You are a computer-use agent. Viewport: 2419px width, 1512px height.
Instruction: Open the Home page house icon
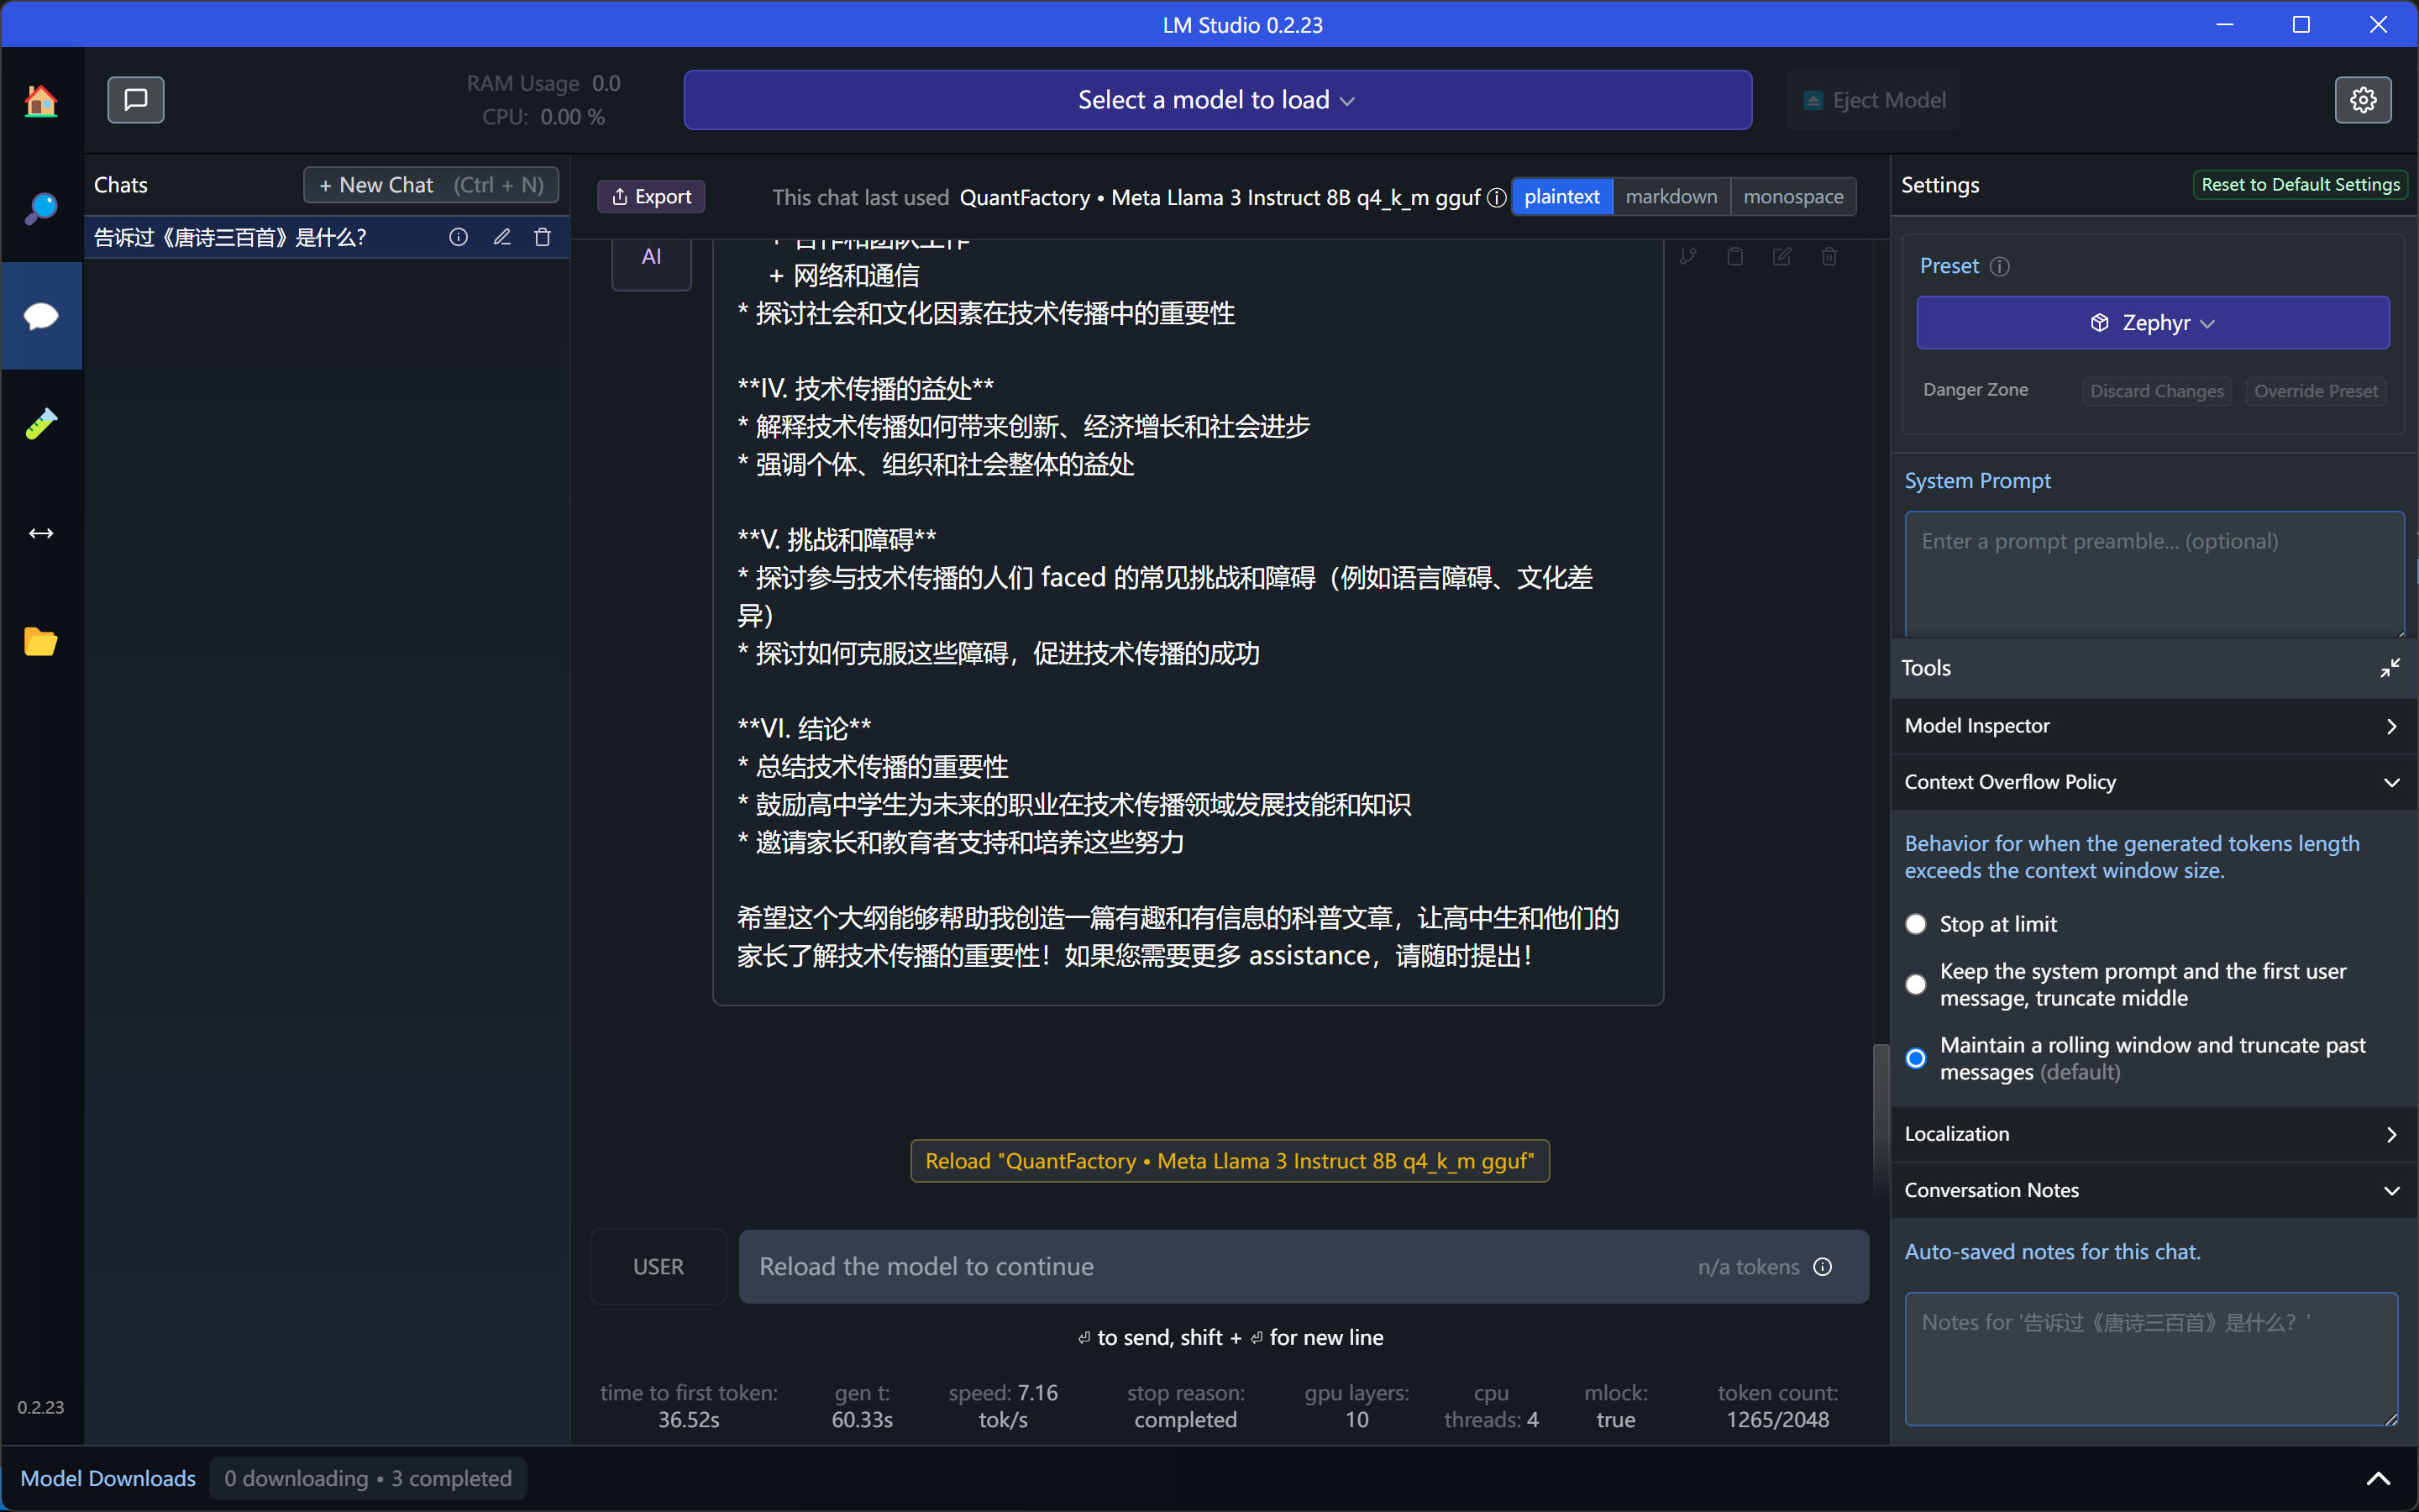[x=41, y=100]
